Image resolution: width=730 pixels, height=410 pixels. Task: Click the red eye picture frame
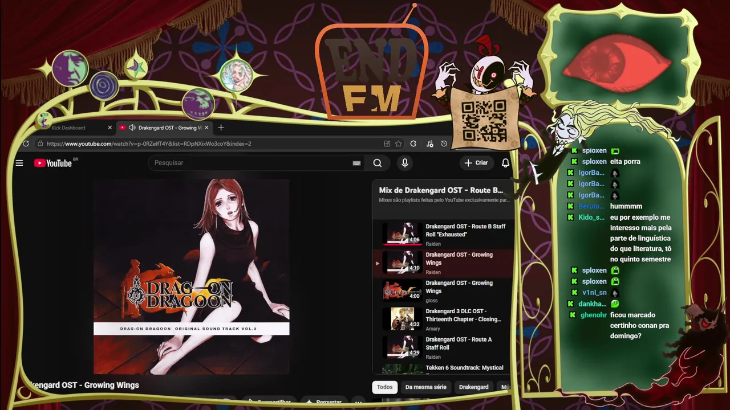tap(620, 60)
